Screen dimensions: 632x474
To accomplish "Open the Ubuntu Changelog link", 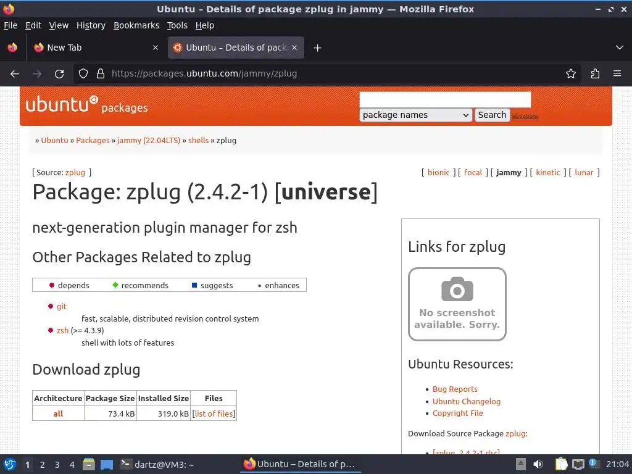I will (467, 401).
